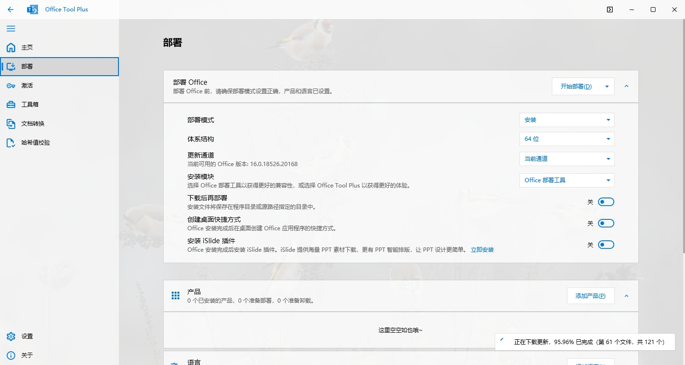Open the 文档转换 page

pyautogui.click(x=59, y=124)
